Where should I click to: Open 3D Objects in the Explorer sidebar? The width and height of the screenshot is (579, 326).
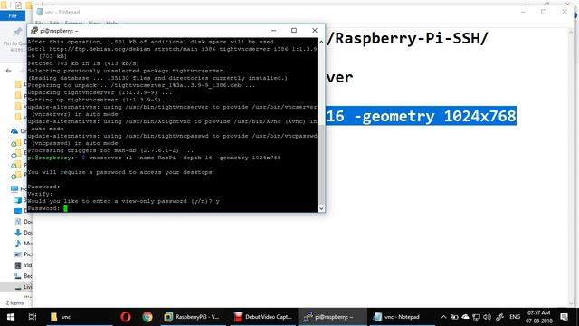tap(18, 200)
